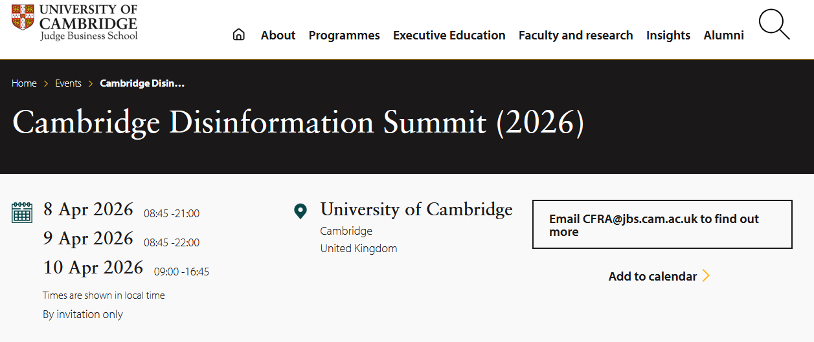Image resolution: width=814 pixels, height=342 pixels.
Task: Open the Executive Education menu
Action: point(449,36)
